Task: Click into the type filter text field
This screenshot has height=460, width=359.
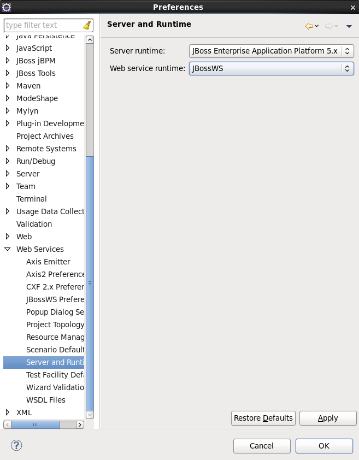Action: 44,25
